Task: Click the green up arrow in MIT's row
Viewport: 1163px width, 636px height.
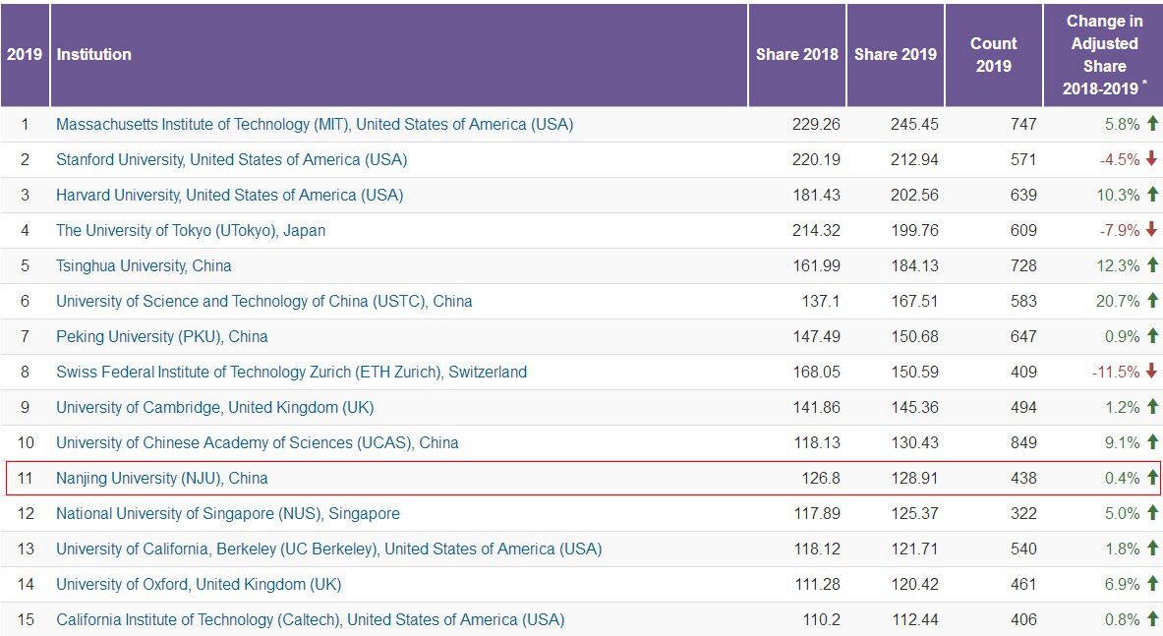Action: coord(1151,124)
